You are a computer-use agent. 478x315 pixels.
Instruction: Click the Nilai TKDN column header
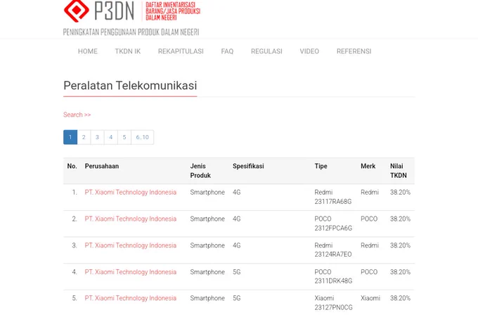[x=399, y=171]
